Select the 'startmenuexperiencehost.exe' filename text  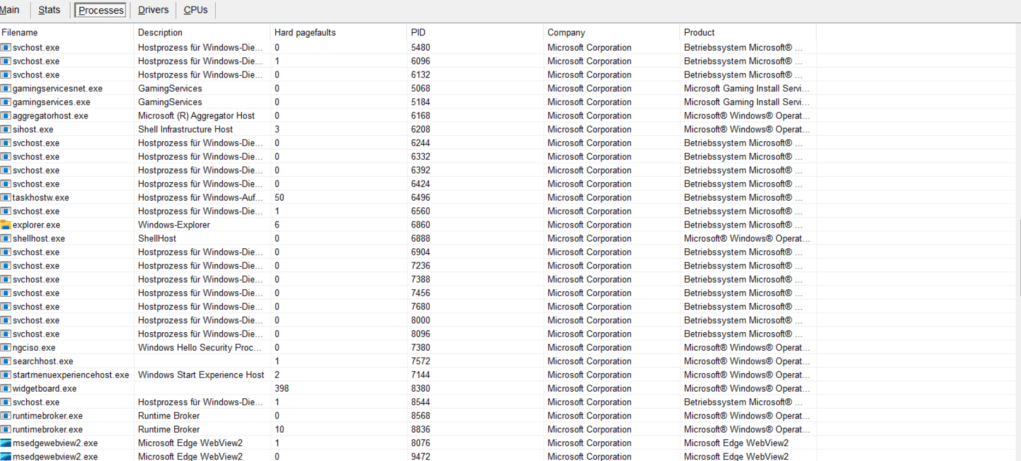pos(71,375)
